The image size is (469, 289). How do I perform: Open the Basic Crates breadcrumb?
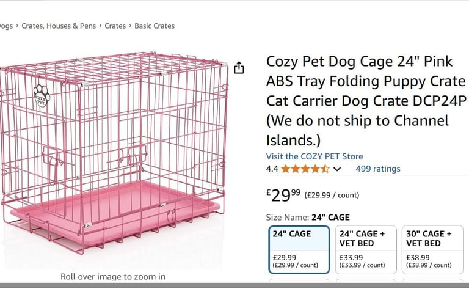pos(155,26)
